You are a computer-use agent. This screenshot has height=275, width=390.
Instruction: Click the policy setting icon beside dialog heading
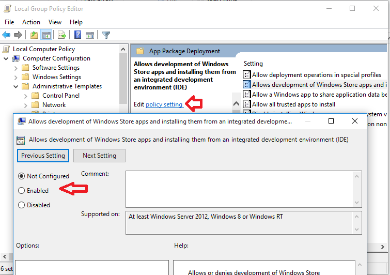pyautogui.click(x=21, y=140)
